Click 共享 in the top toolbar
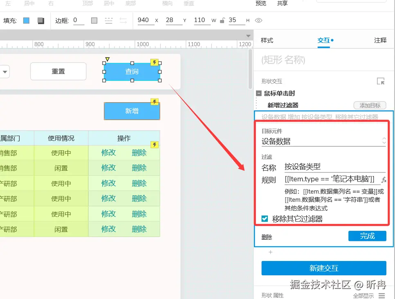This screenshot has height=299, width=395. coord(282,3)
